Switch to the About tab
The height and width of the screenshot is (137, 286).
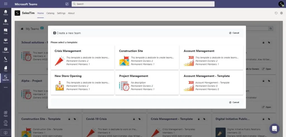click(71, 13)
